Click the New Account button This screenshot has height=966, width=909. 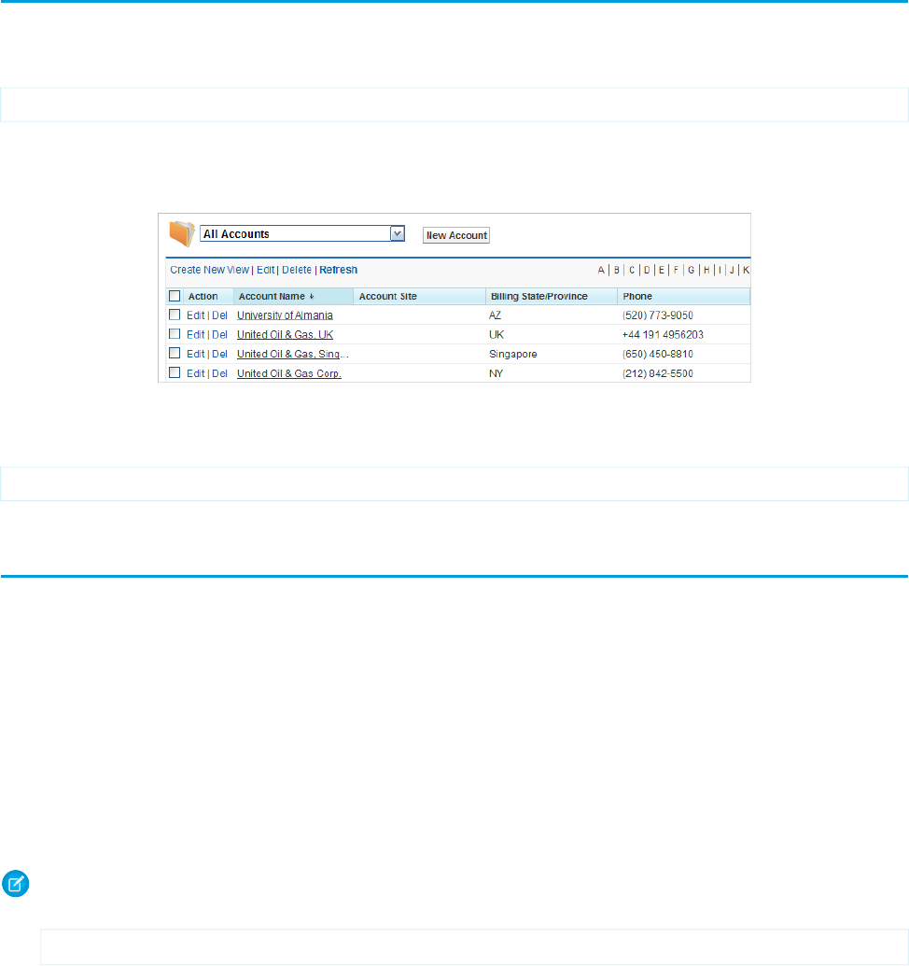(455, 235)
